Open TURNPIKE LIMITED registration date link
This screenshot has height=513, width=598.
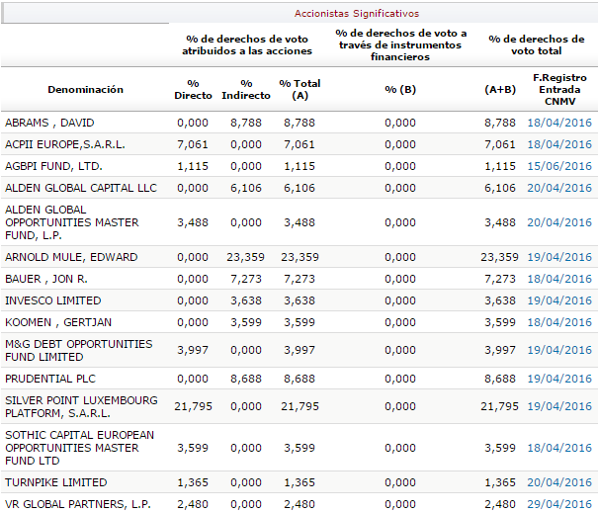pos(559,482)
